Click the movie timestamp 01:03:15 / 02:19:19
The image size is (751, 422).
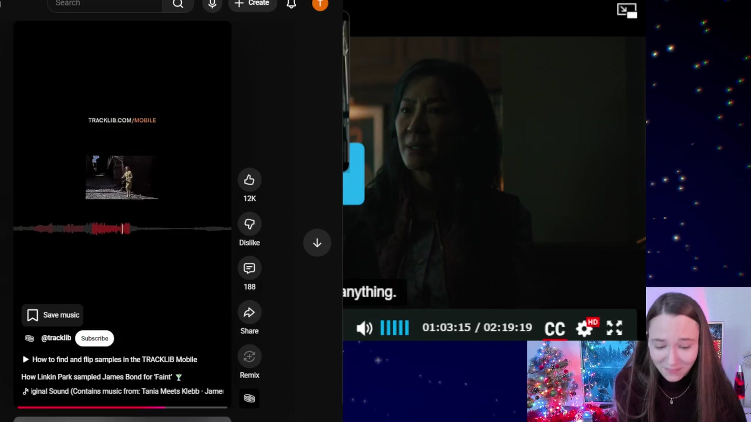coord(477,327)
